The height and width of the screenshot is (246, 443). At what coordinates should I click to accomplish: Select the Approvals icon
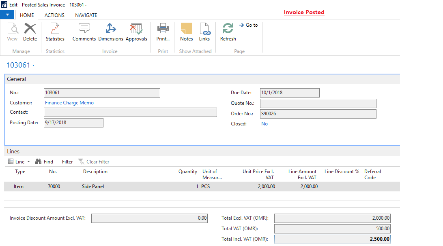pyautogui.click(x=136, y=32)
